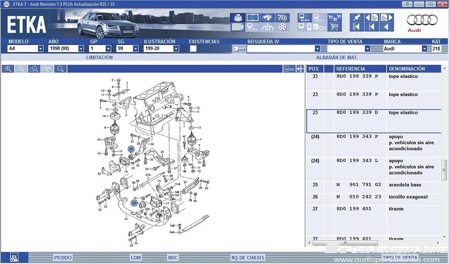The height and width of the screenshot is (264, 450).
Task: Select part 8D0 199 343 P apoyo
Action: (x=374, y=145)
